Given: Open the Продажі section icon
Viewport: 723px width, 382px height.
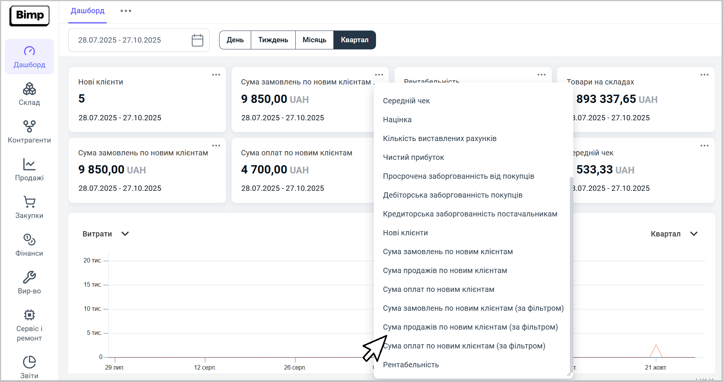Looking at the screenshot, I should coord(29,164).
